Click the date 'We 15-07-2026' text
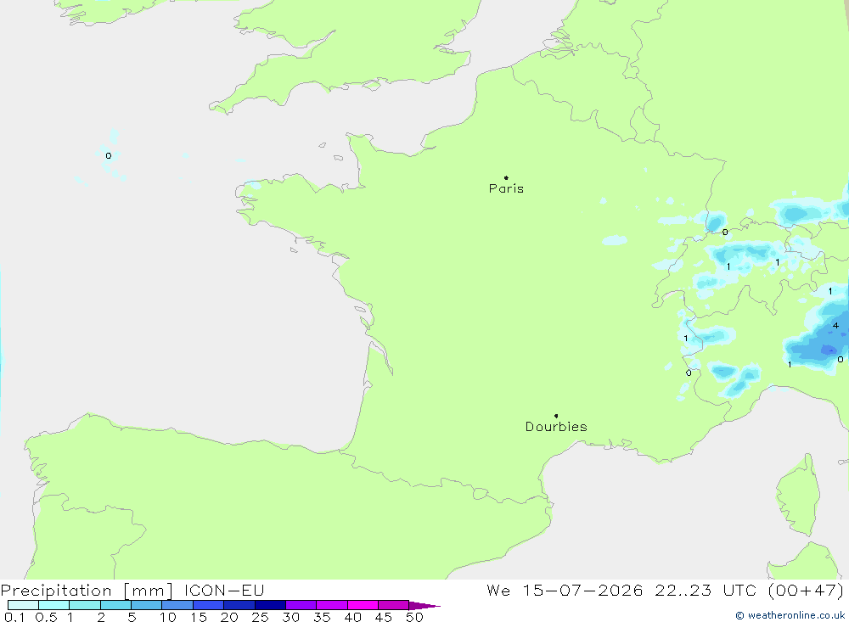 coord(565,590)
